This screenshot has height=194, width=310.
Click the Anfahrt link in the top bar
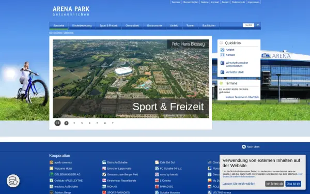pos(225,2)
